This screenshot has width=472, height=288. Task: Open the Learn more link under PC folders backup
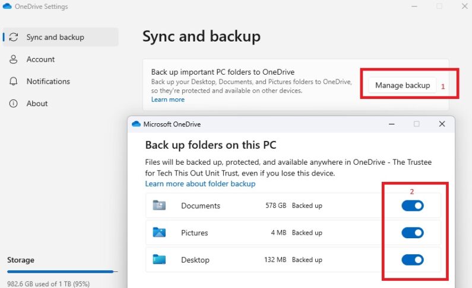[167, 100]
